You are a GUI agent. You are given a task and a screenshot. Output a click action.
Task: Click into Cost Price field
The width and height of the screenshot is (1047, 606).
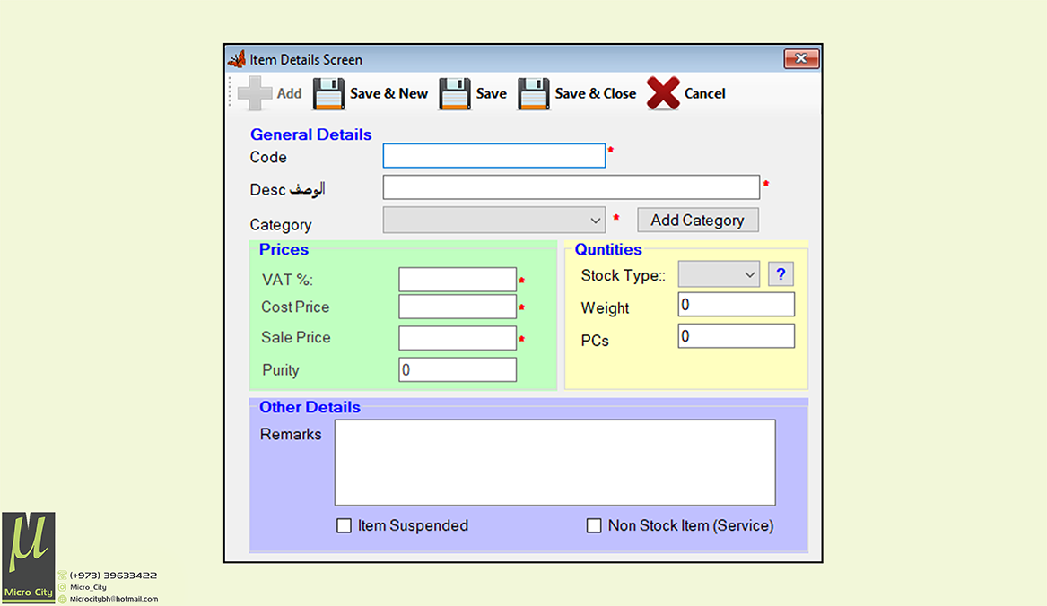click(x=458, y=307)
